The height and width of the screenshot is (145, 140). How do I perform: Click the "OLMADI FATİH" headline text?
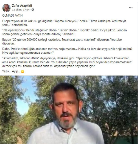(x=12, y=15)
